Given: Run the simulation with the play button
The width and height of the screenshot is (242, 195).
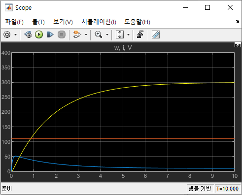Looking at the screenshot, I should coord(39,34).
